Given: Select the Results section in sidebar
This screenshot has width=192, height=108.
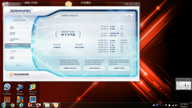Looking at the screenshot, I should tap(18, 46).
